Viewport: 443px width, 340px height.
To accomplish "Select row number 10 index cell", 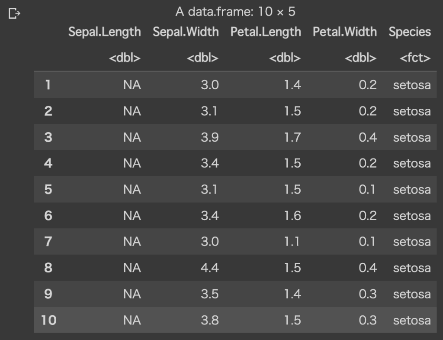I will coord(49,321).
